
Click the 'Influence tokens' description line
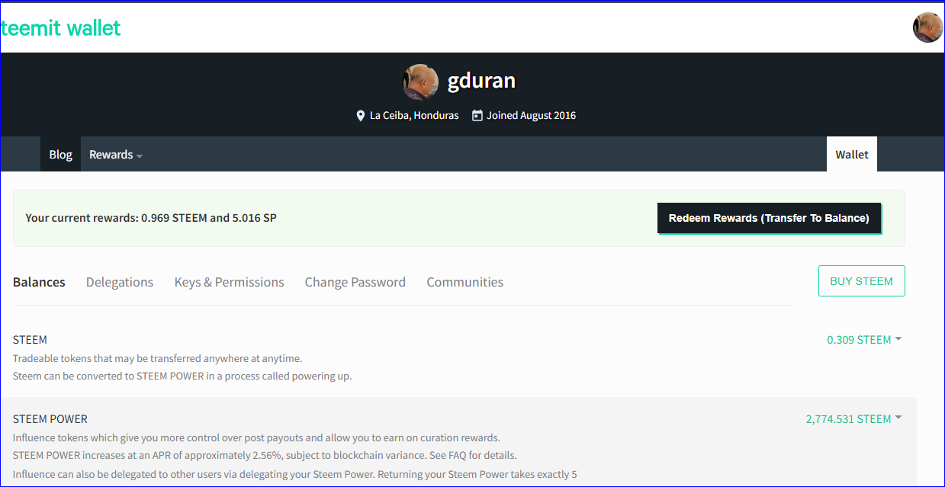tap(256, 438)
